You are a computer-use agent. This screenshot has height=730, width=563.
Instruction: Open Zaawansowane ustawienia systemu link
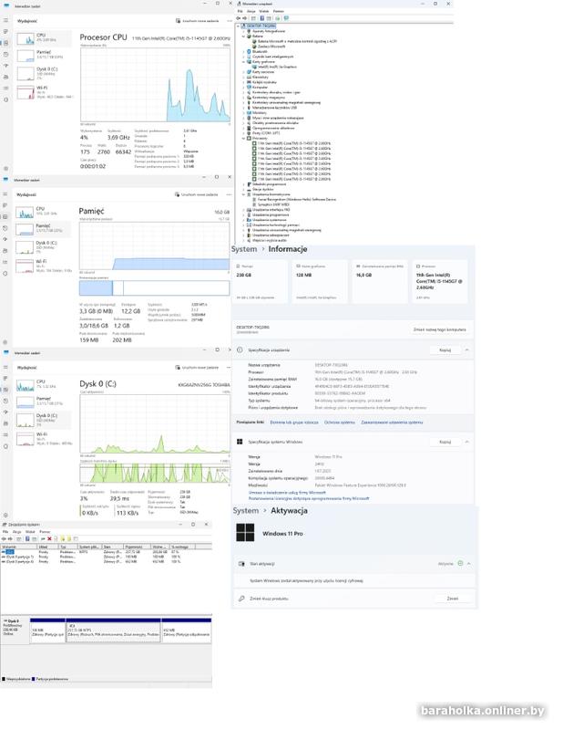(x=392, y=422)
